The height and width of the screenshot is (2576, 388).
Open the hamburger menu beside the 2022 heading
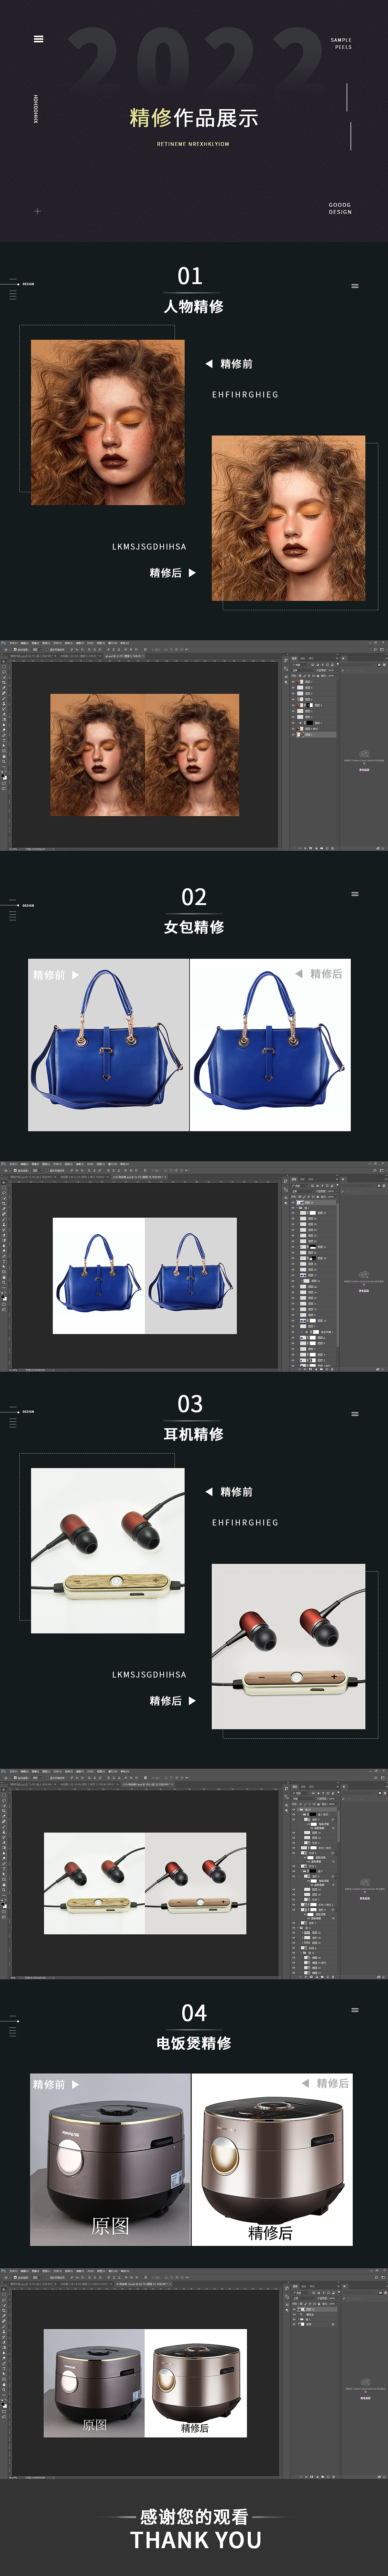(x=38, y=39)
